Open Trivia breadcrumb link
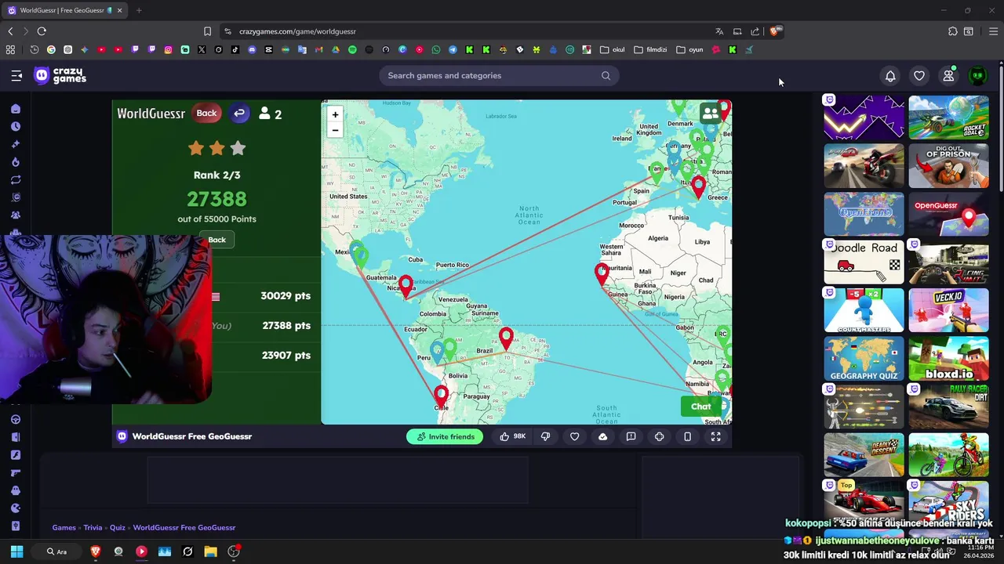This screenshot has height=564, width=1004. pos(93,528)
